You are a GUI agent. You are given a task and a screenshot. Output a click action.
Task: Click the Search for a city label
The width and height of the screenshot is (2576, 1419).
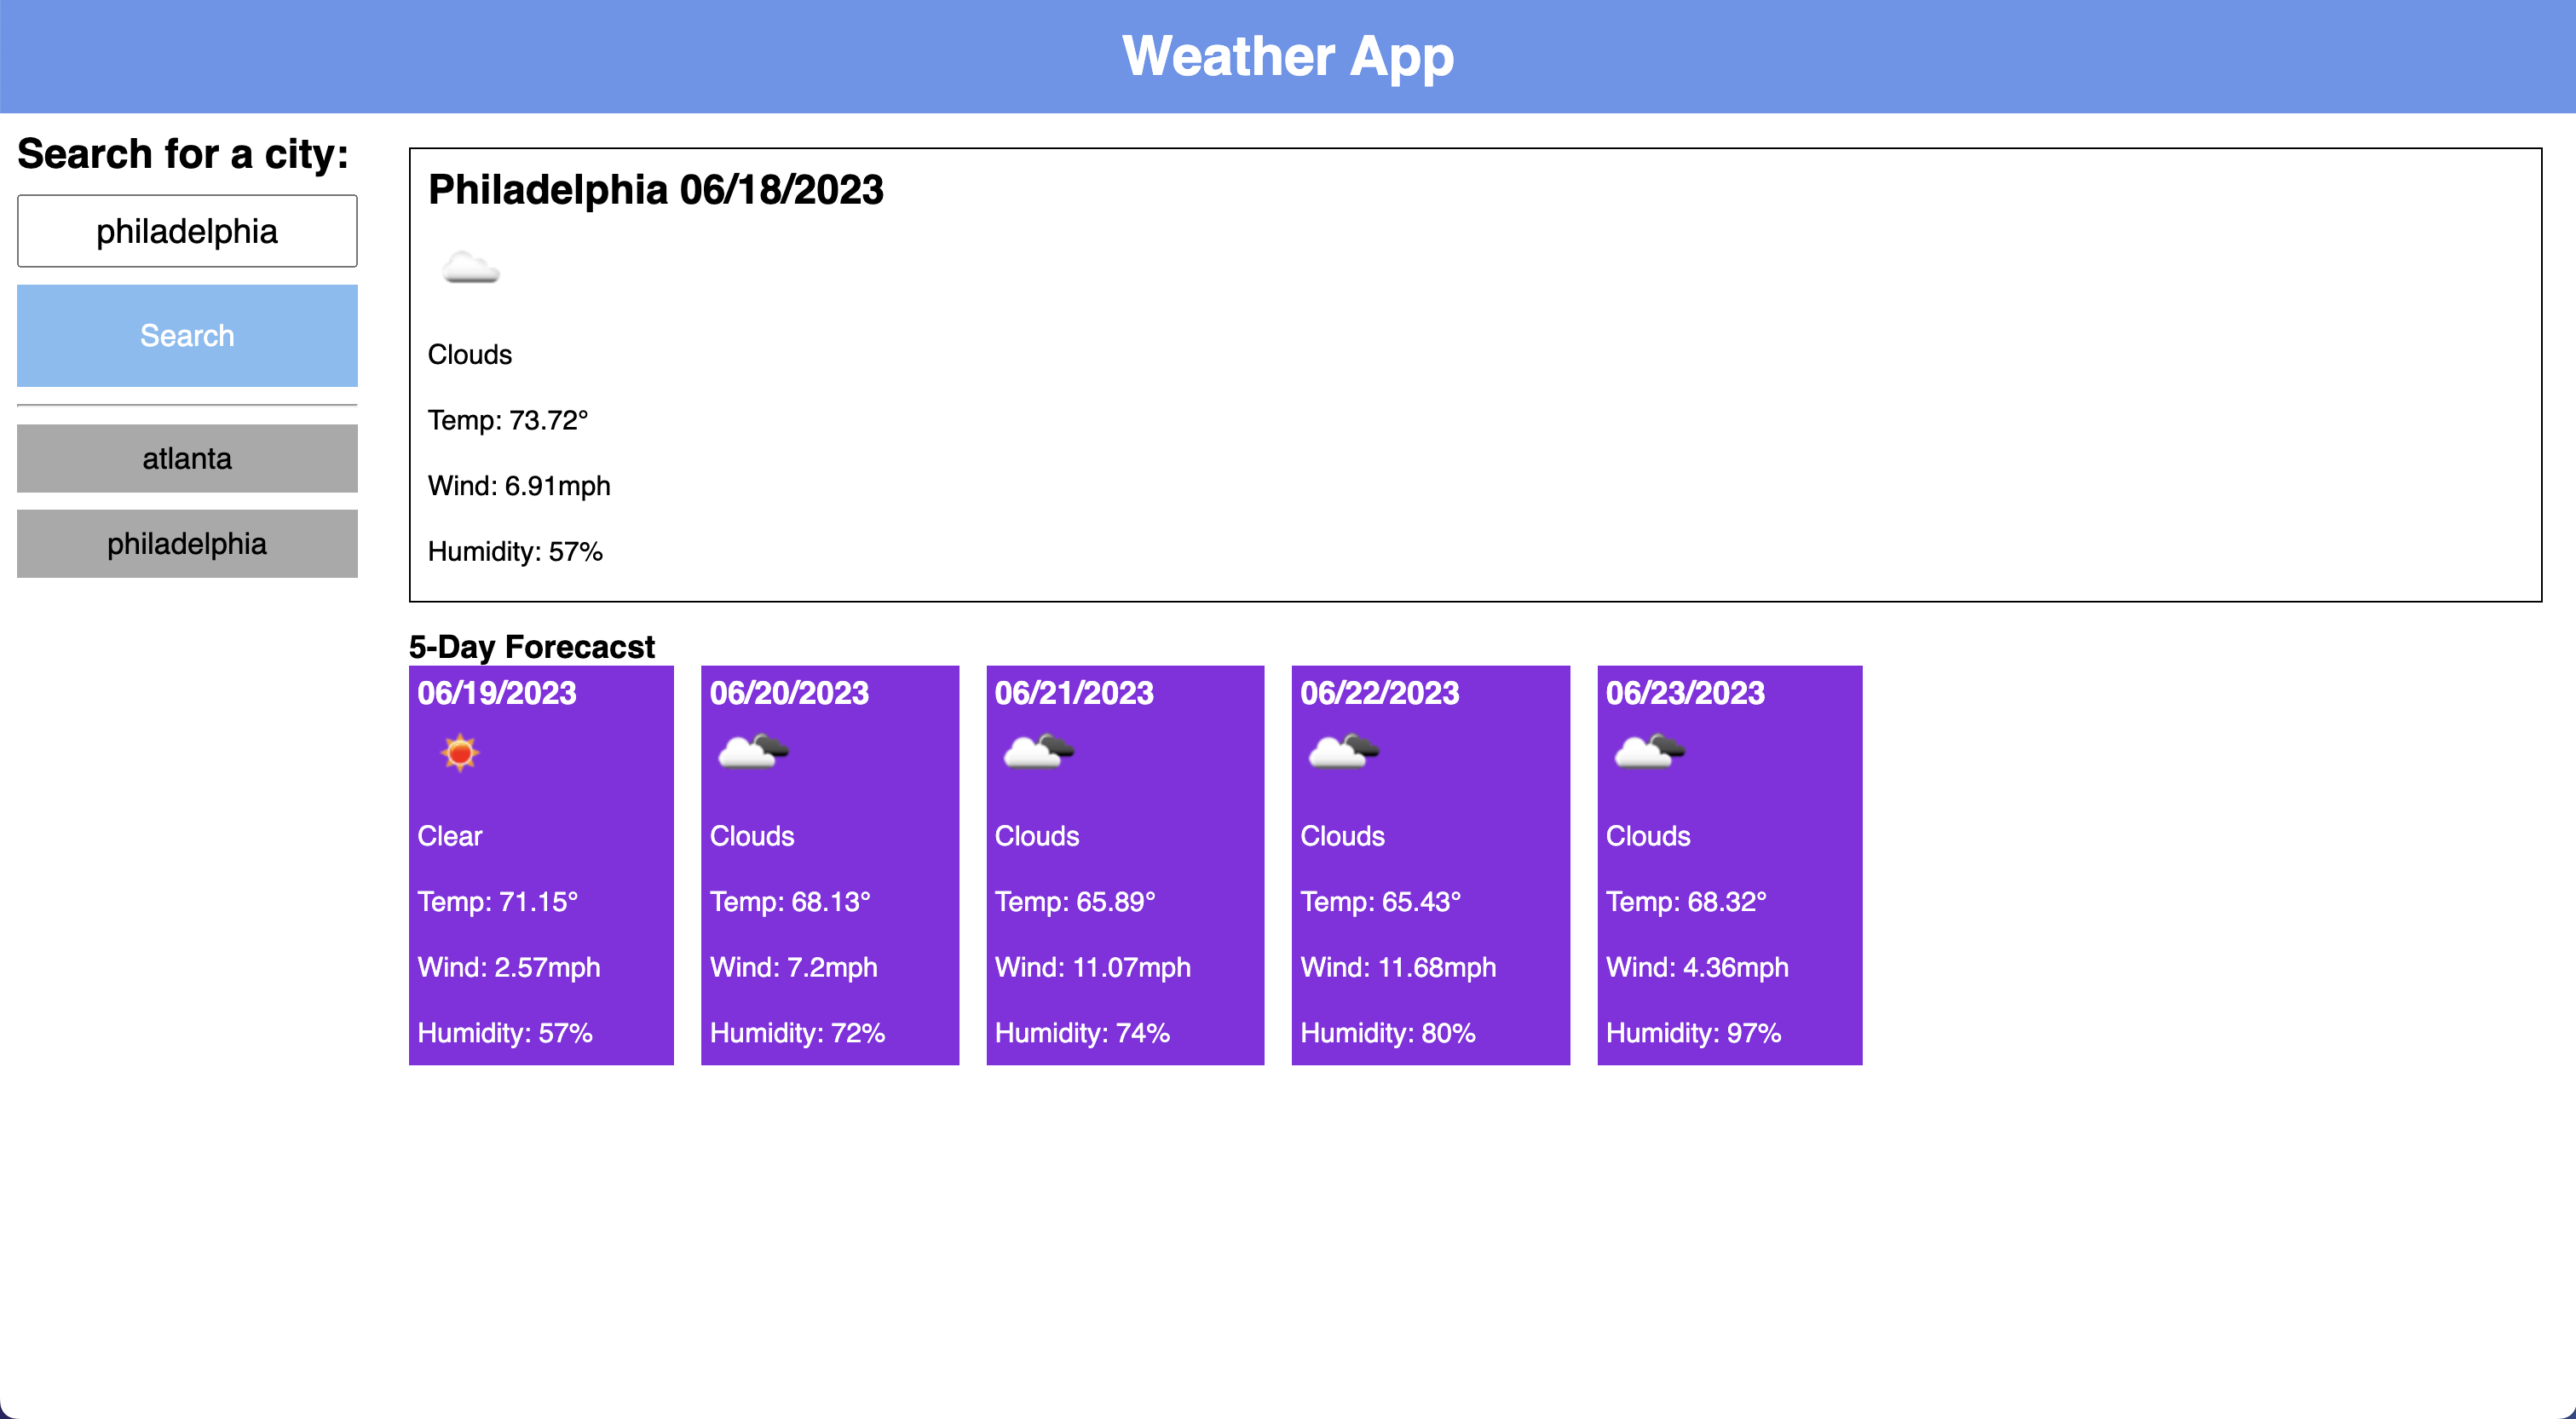pos(183,154)
